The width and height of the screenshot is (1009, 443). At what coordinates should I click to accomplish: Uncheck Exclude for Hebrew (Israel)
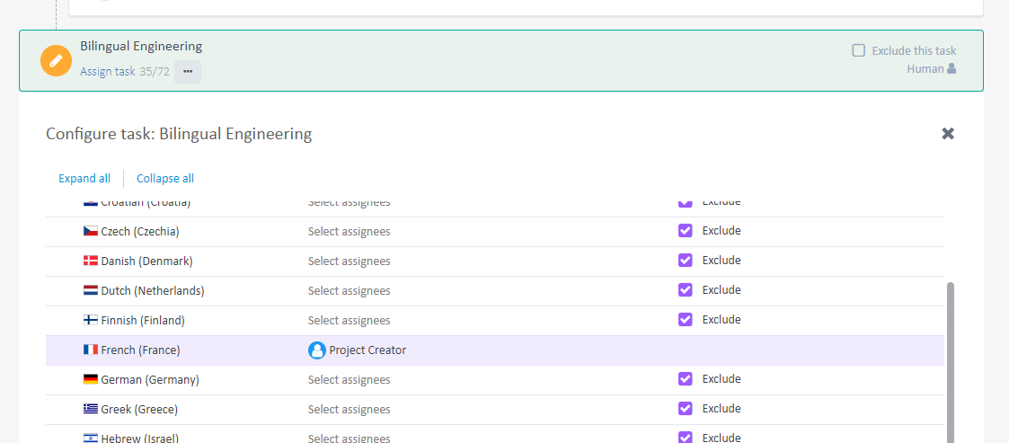coord(686,438)
